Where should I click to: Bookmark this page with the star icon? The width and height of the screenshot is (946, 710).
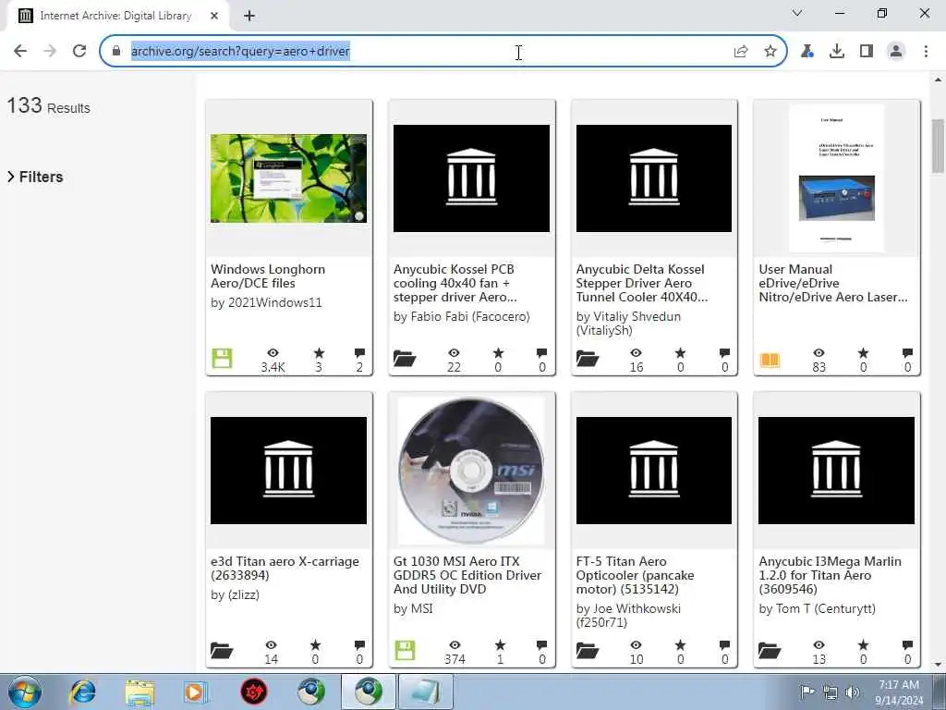click(x=770, y=52)
